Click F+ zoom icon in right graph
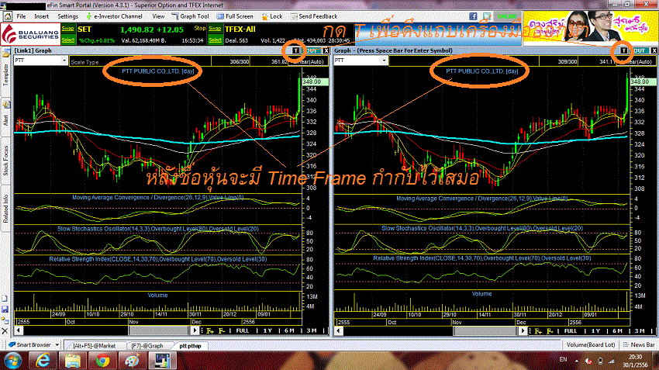The width and height of the screenshot is (659, 370). tap(538, 331)
